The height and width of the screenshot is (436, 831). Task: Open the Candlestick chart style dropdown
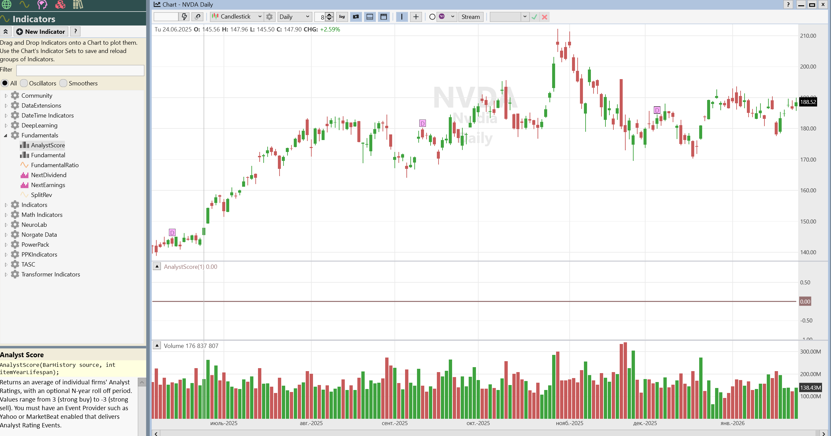click(x=237, y=17)
